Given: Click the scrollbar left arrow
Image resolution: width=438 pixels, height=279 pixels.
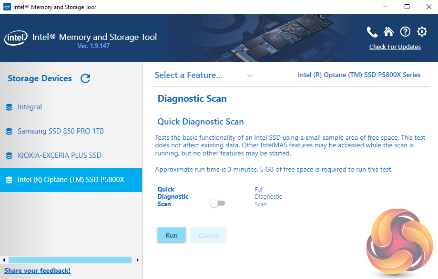Looking at the screenshot, I should pos(4,260).
